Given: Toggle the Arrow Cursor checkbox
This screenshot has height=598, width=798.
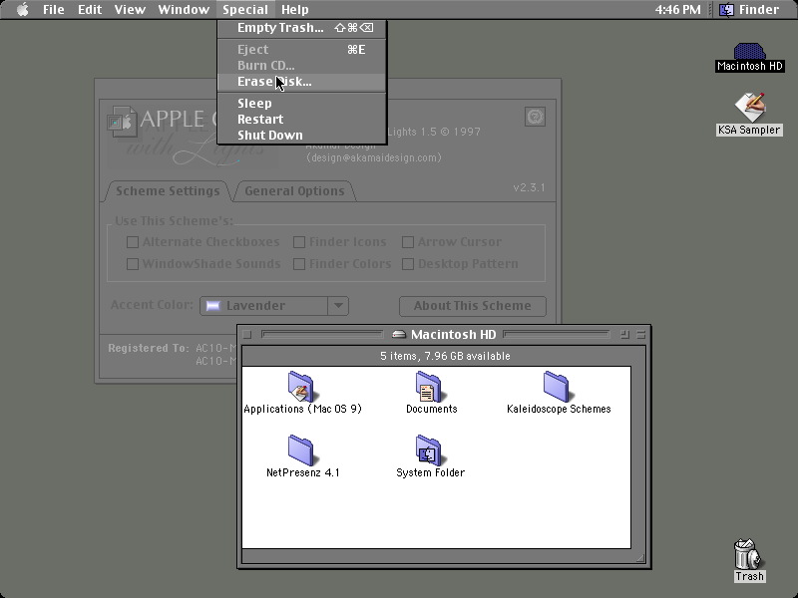Looking at the screenshot, I should (x=408, y=242).
